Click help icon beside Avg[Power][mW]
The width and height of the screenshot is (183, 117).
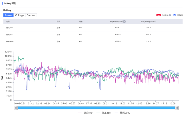tap(124, 21)
